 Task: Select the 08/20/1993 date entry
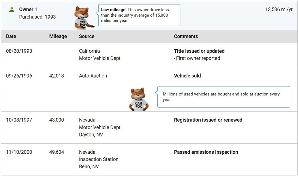point(19,51)
